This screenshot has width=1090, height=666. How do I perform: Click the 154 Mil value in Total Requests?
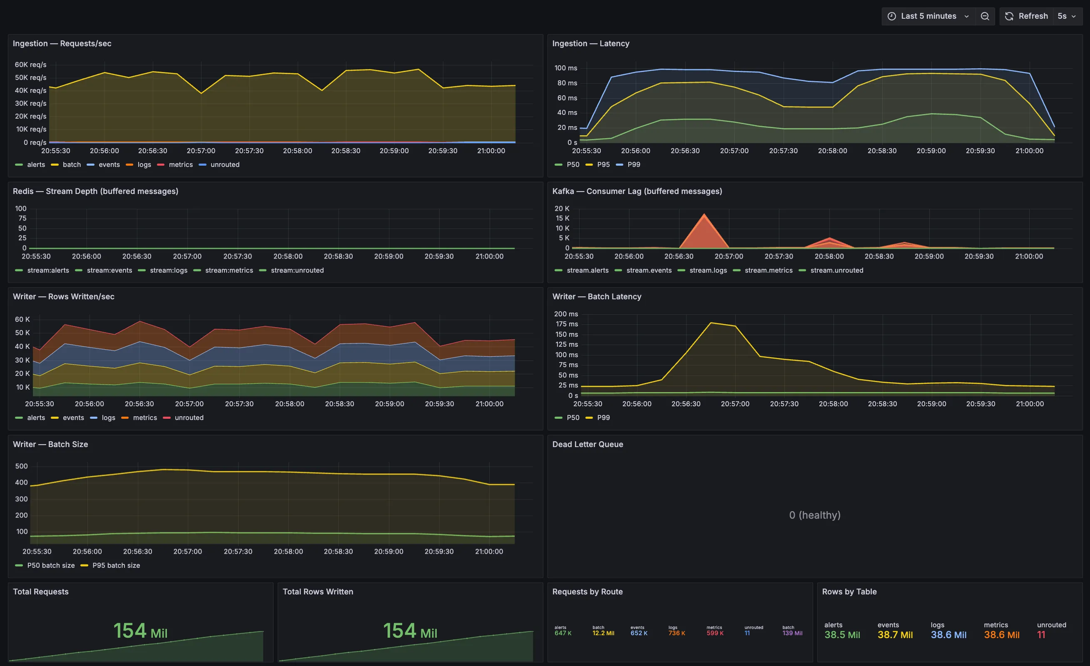[x=140, y=631]
